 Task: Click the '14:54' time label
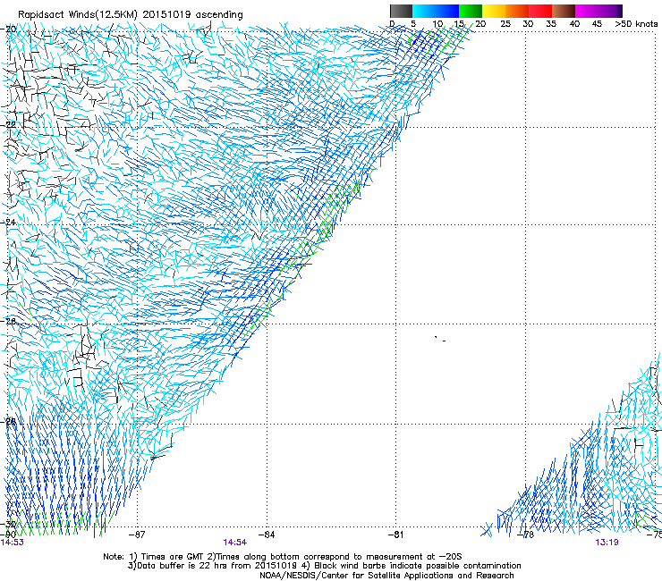pos(235,543)
